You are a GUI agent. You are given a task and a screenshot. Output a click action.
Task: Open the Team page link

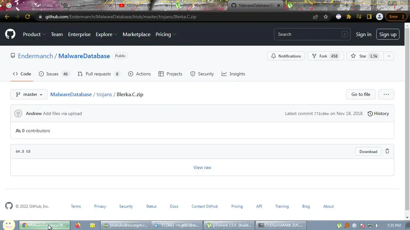(57, 34)
